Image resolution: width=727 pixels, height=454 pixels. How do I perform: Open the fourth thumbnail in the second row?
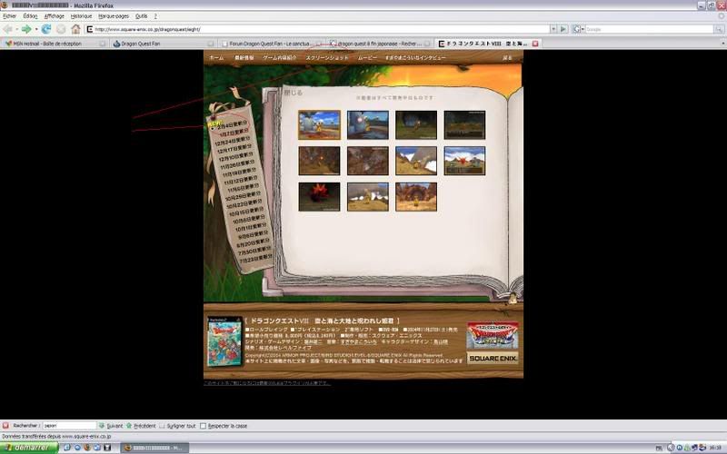[x=464, y=161]
